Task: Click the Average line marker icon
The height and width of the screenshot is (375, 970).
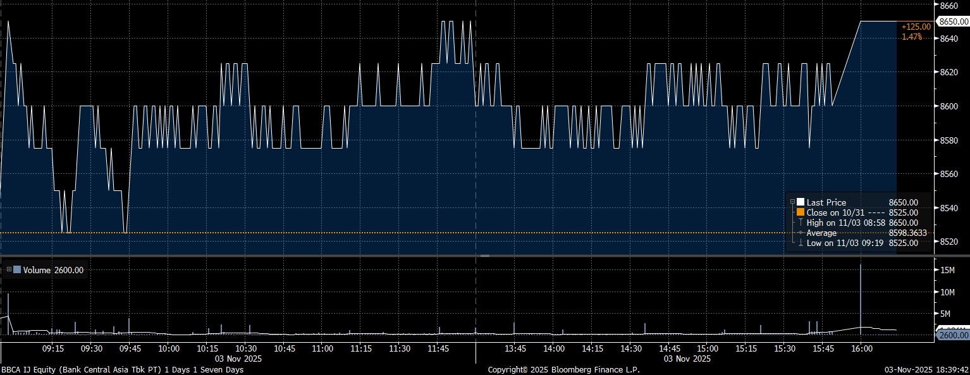Action: [801, 233]
